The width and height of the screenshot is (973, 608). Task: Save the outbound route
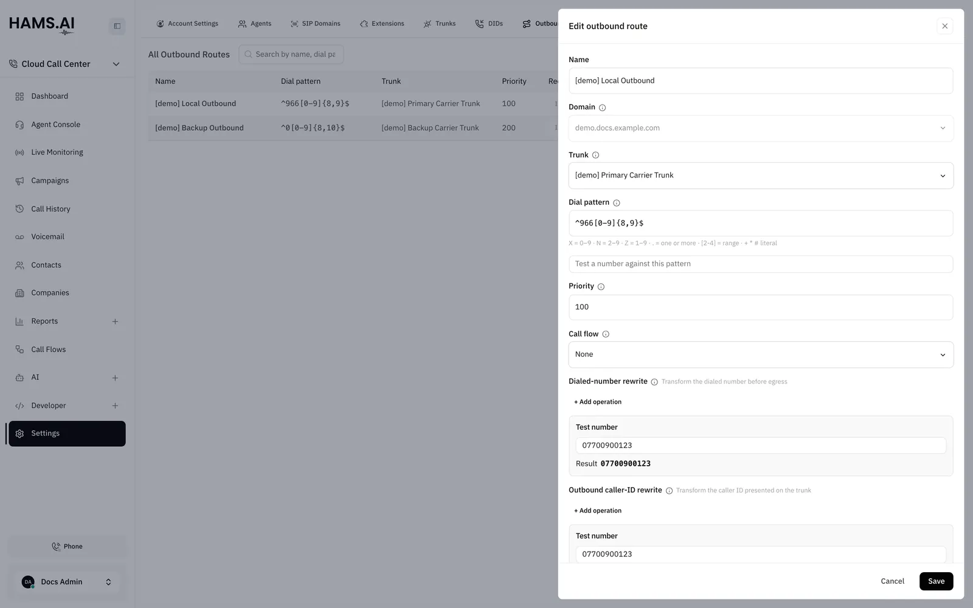pos(936,581)
